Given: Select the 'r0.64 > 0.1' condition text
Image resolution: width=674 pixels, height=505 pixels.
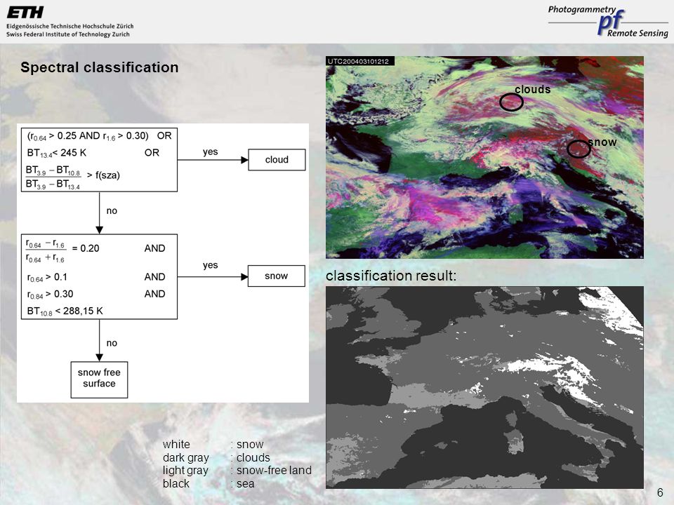Looking at the screenshot, I should tap(47, 278).
